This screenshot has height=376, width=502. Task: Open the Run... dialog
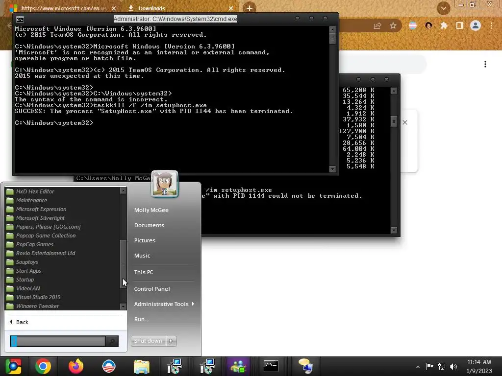[x=141, y=319]
